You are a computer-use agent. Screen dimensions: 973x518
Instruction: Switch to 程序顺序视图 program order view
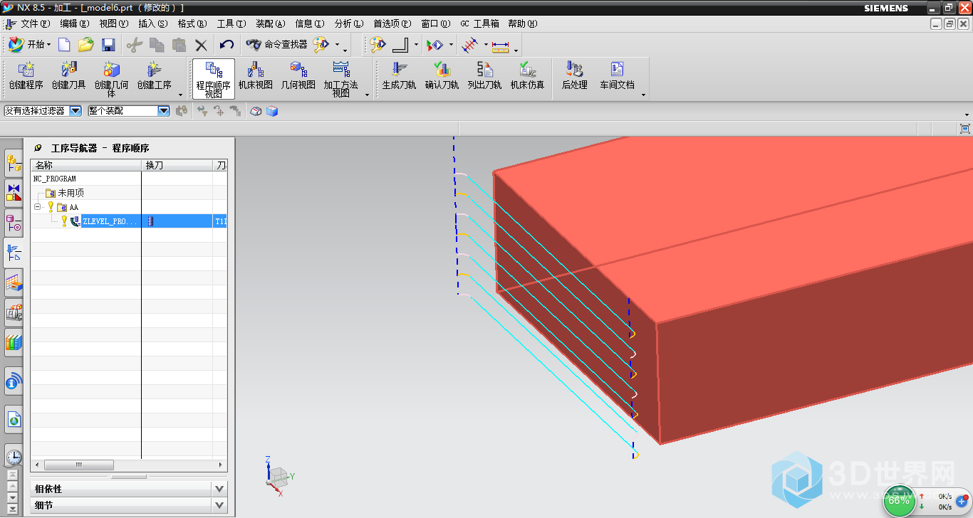214,79
